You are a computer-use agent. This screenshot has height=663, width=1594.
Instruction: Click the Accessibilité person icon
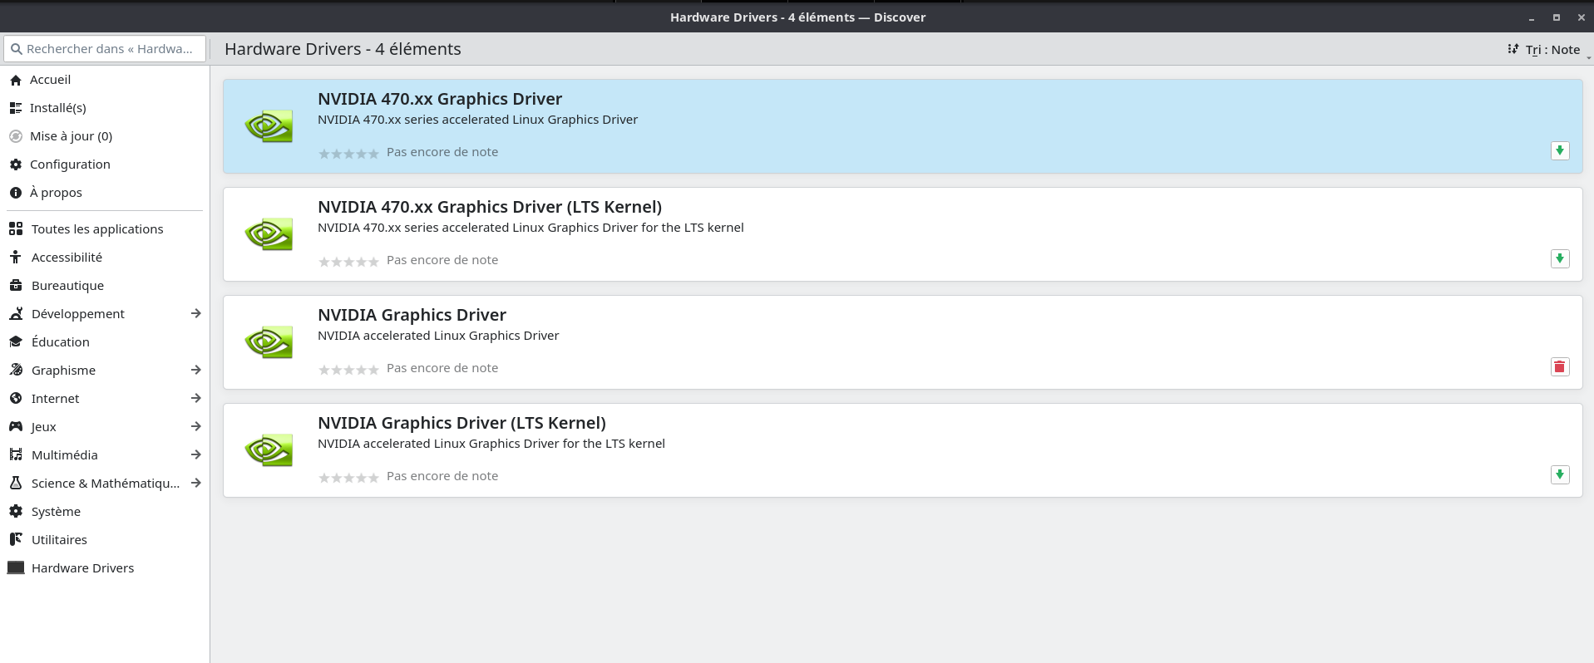pos(16,258)
